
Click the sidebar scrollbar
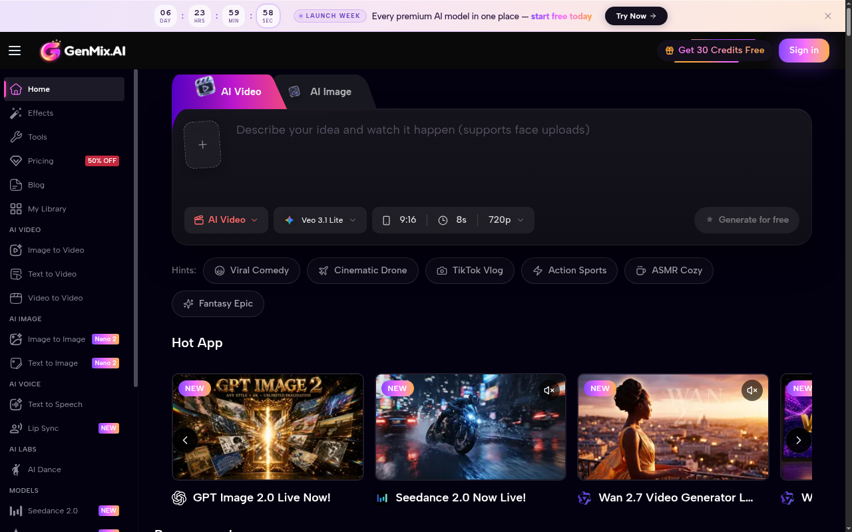(136, 228)
